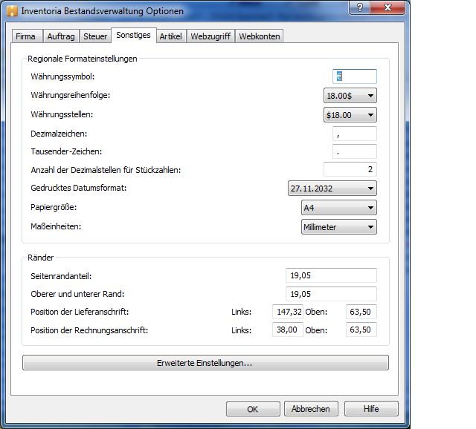Click the Abbrechen button
This screenshot has width=476, height=429.
pos(311,409)
